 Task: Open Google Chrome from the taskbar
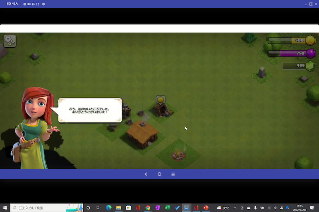coord(148,208)
